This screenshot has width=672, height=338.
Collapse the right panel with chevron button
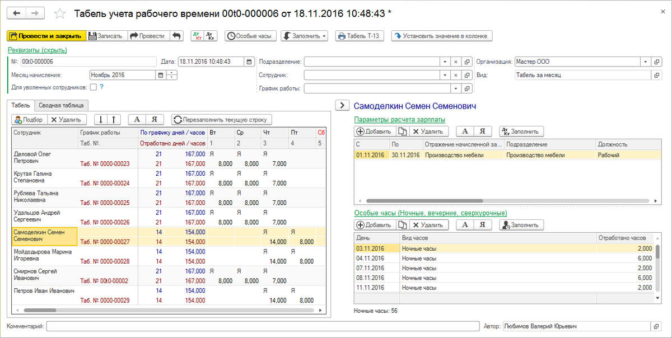pyautogui.click(x=342, y=105)
